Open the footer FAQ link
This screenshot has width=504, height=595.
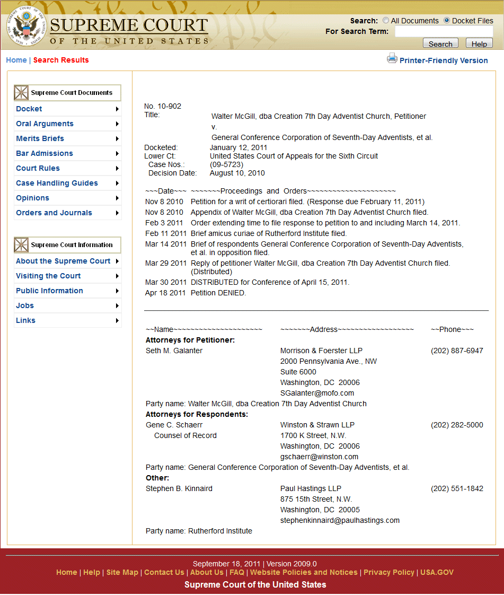(x=237, y=572)
